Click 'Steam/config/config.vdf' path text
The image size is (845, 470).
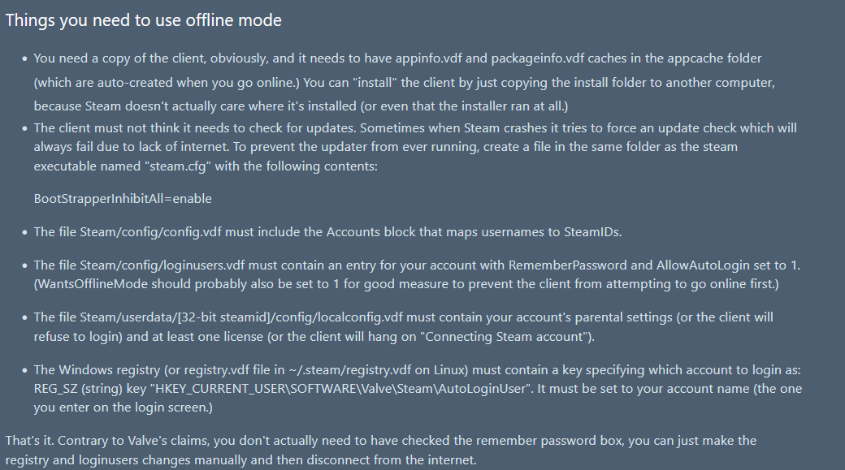coord(151,232)
